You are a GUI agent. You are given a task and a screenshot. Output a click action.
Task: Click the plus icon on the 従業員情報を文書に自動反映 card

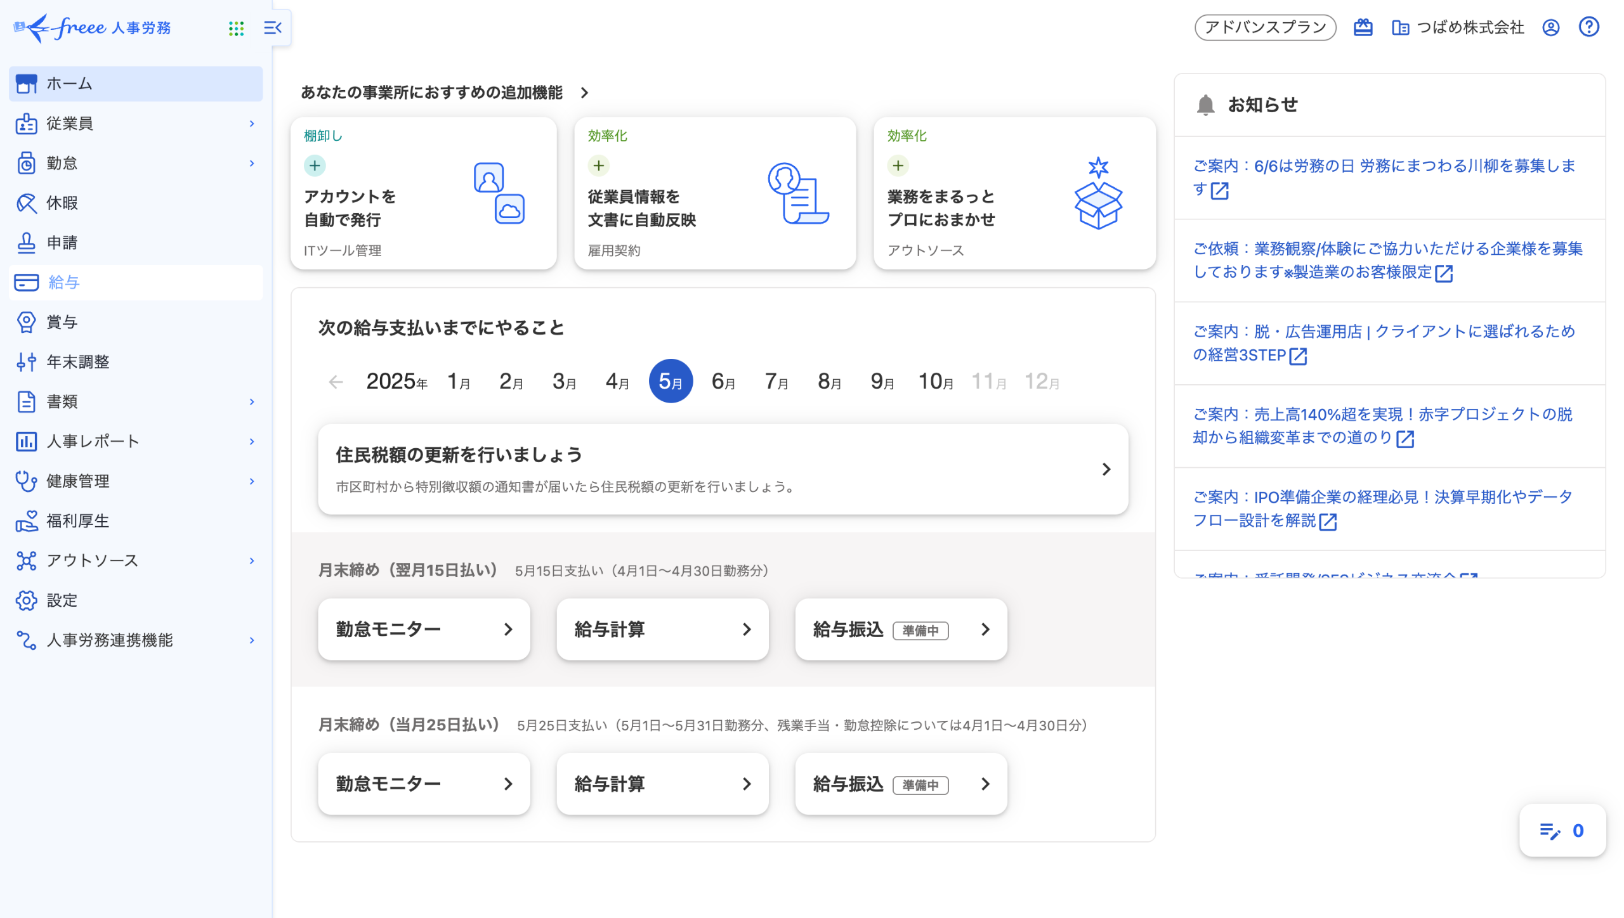[x=598, y=165]
